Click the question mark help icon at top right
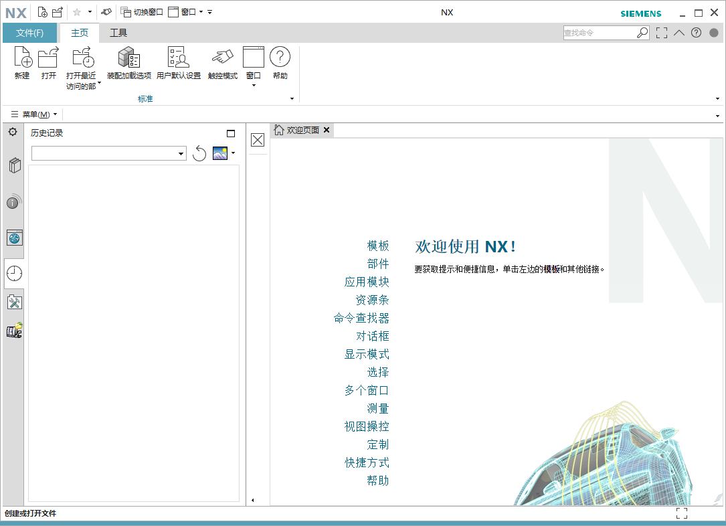This screenshot has height=526, width=726. (x=696, y=33)
